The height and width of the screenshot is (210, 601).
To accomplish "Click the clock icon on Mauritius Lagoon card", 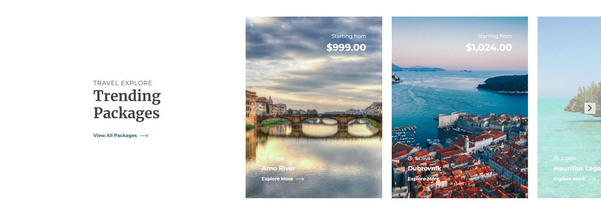I will point(556,158).
